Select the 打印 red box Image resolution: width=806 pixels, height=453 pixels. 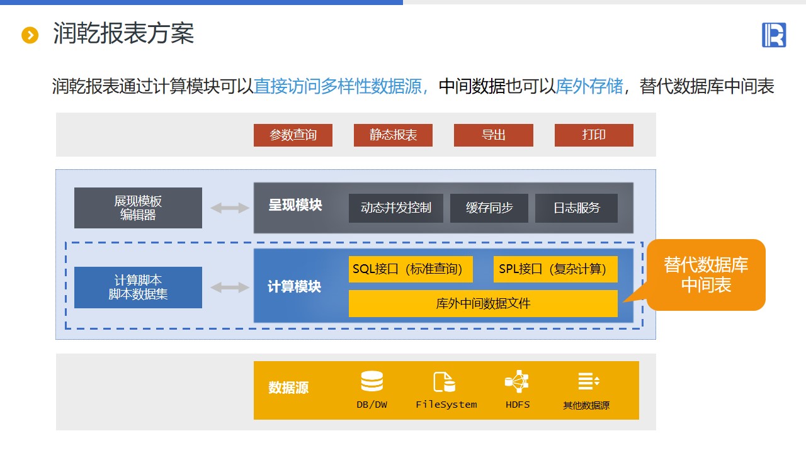(594, 135)
